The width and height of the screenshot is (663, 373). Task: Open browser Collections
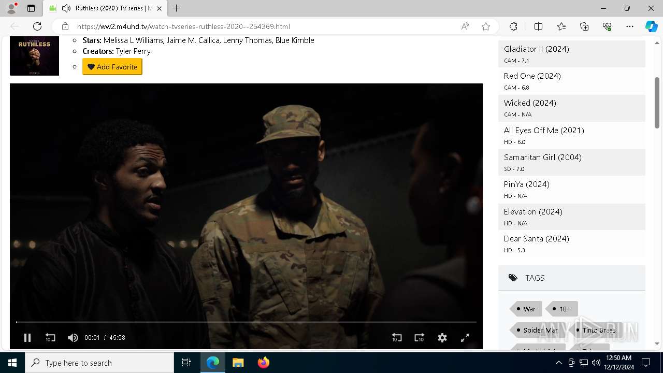pos(584,26)
